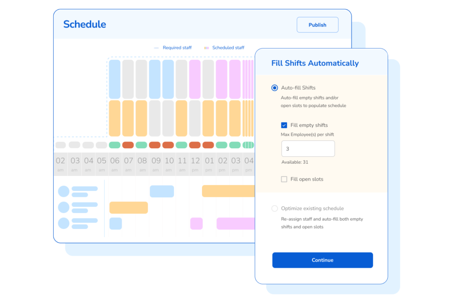Click the red status pill under 12 pm

pos(196,145)
